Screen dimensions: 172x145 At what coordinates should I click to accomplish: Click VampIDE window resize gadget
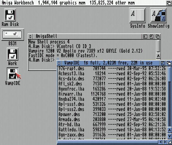[169, 142]
